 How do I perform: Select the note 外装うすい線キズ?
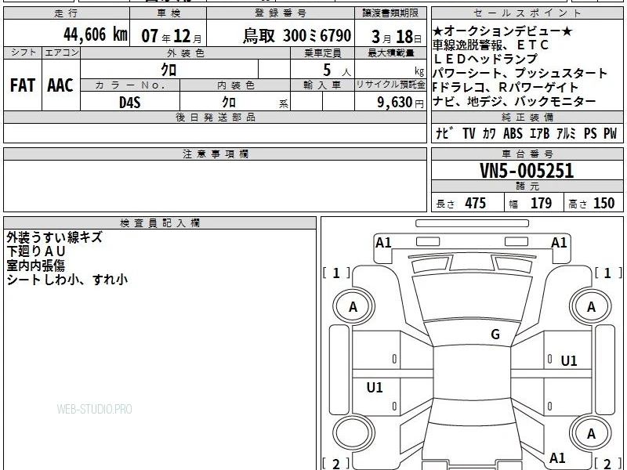(54, 237)
